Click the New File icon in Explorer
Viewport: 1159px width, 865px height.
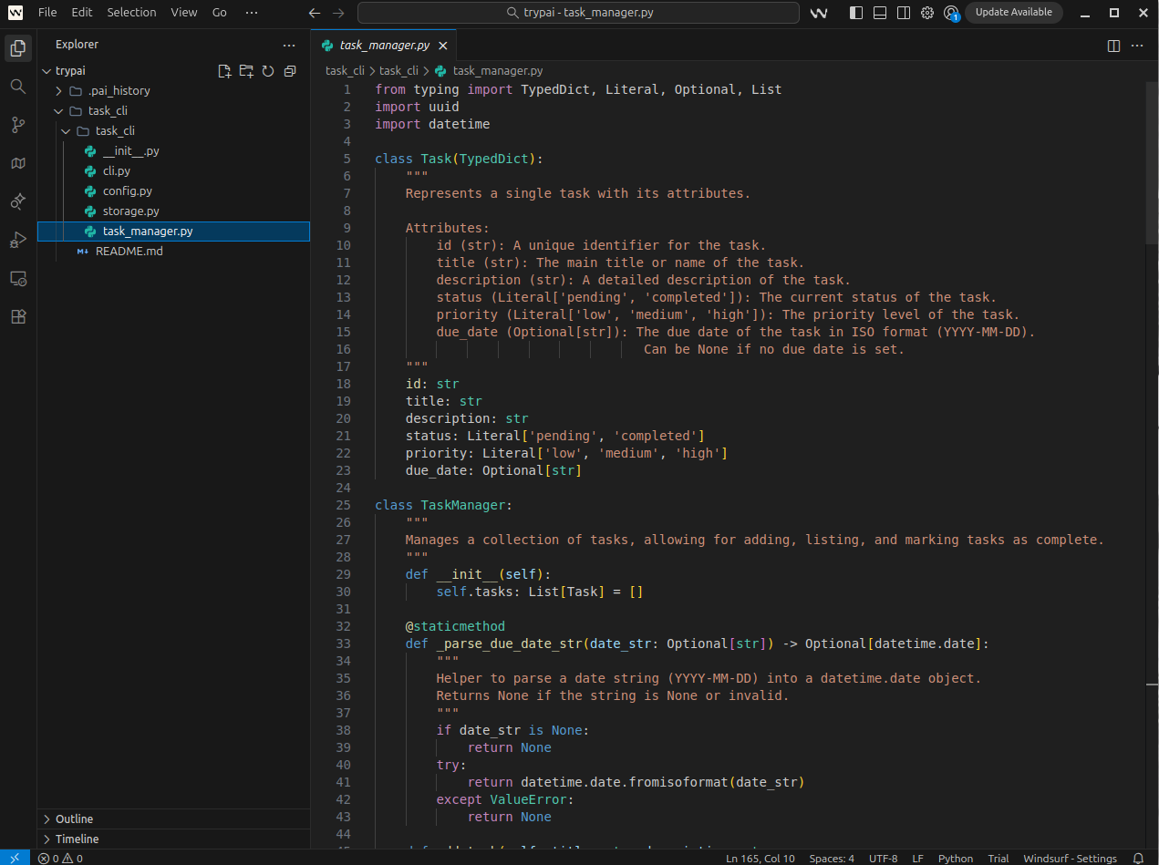coord(224,71)
